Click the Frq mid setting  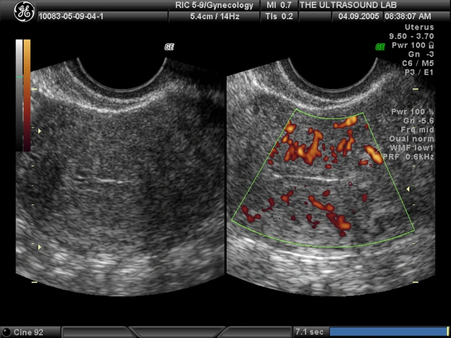pyautogui.click(x=418, y=130)
